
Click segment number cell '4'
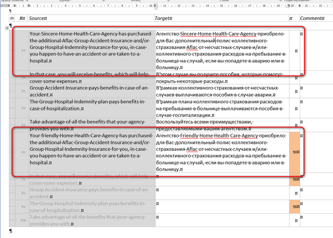click(x=22, y=108)
